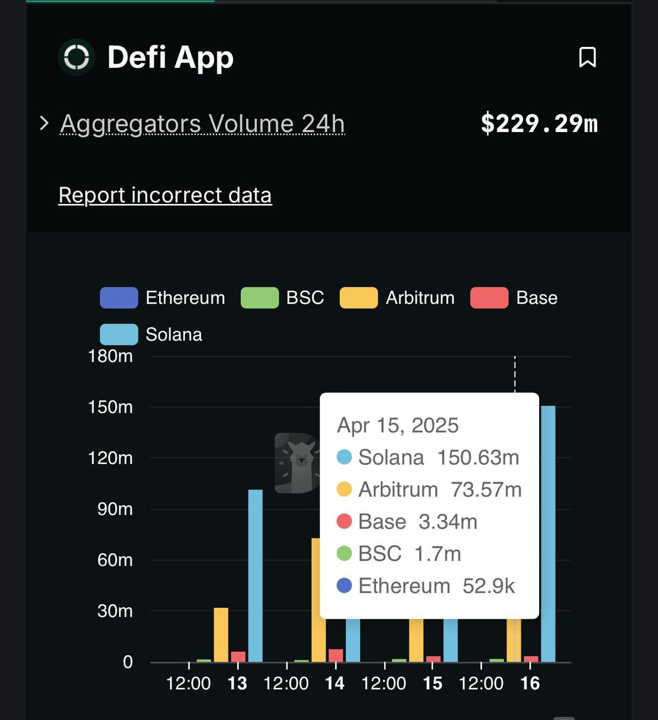
Task: Toggle the BSC legend swatch
Action: (259, 298)
